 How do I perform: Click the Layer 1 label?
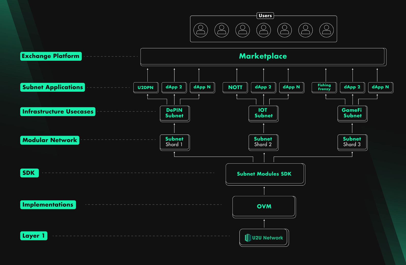pos(34,236)
